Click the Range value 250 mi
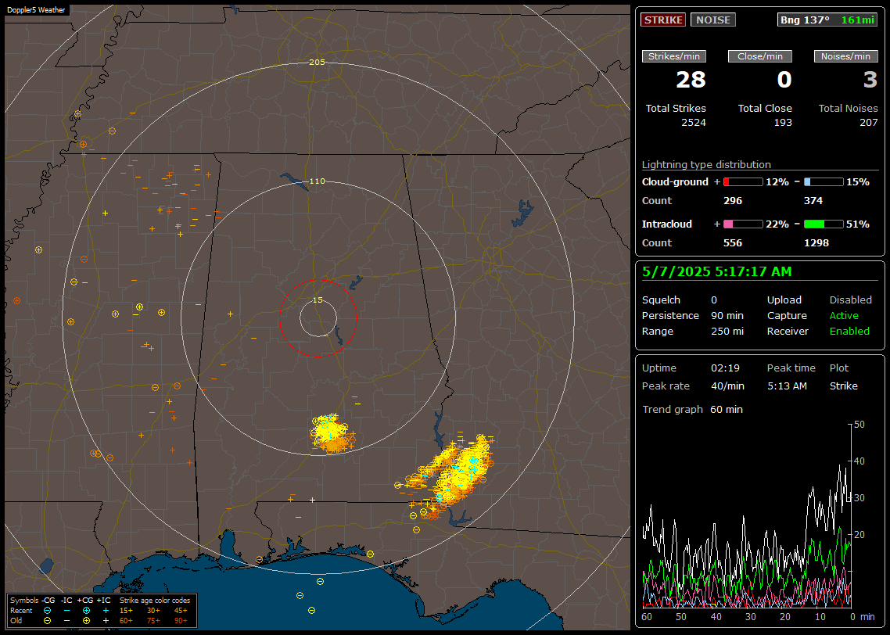This screenshot has height=635, width=890. coord(727,332)
